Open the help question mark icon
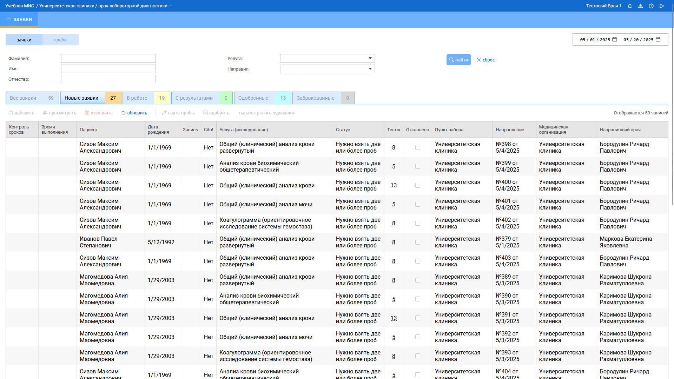 click(x=651, y=6)
